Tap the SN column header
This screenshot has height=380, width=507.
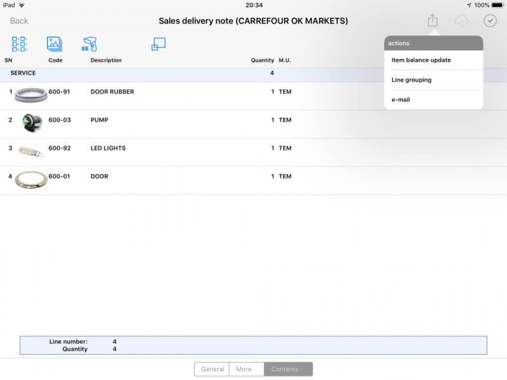point(8,60)
